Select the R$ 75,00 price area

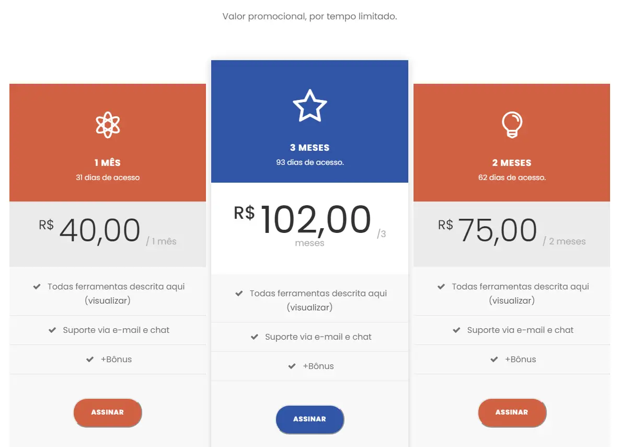(x=512, y=234)
